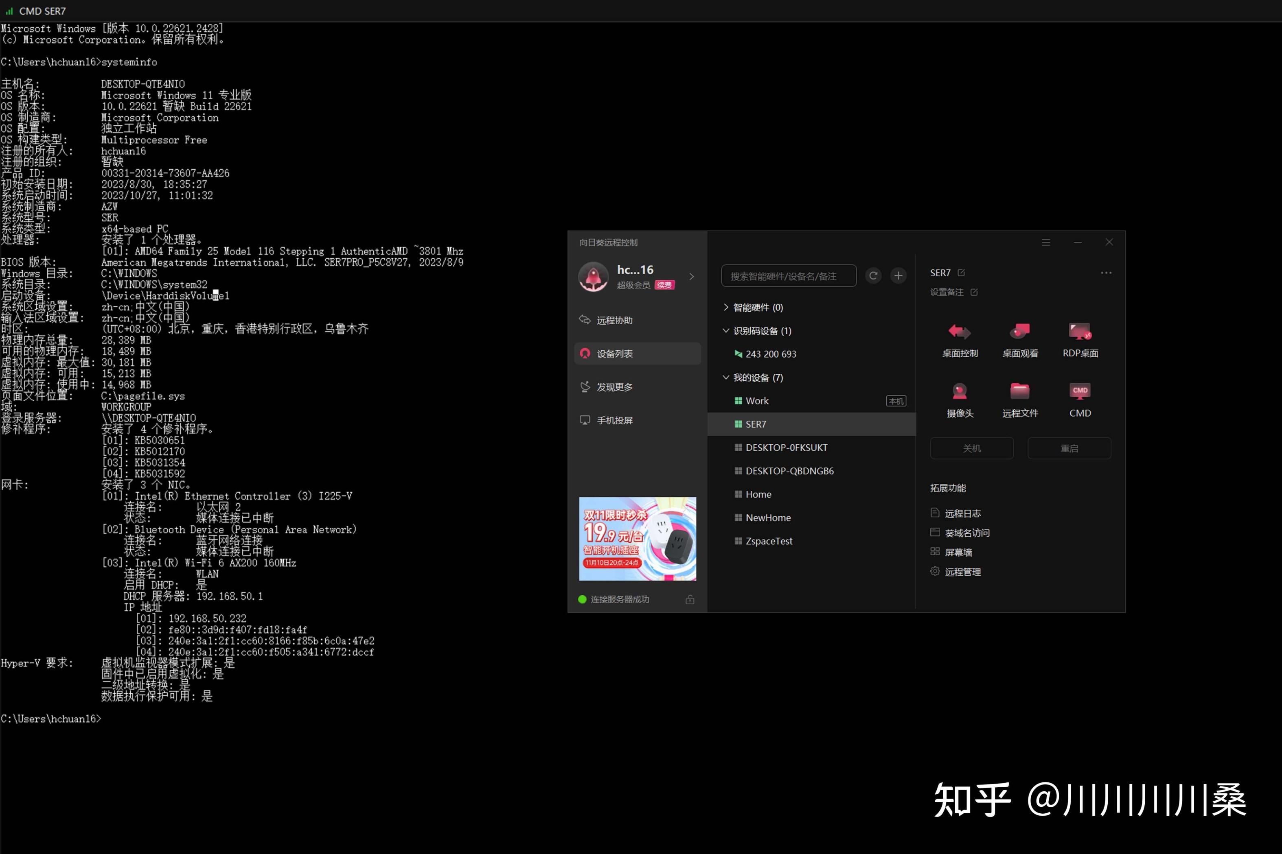Select DESKTOP-0FKSUKT in device list

(786, 447)
